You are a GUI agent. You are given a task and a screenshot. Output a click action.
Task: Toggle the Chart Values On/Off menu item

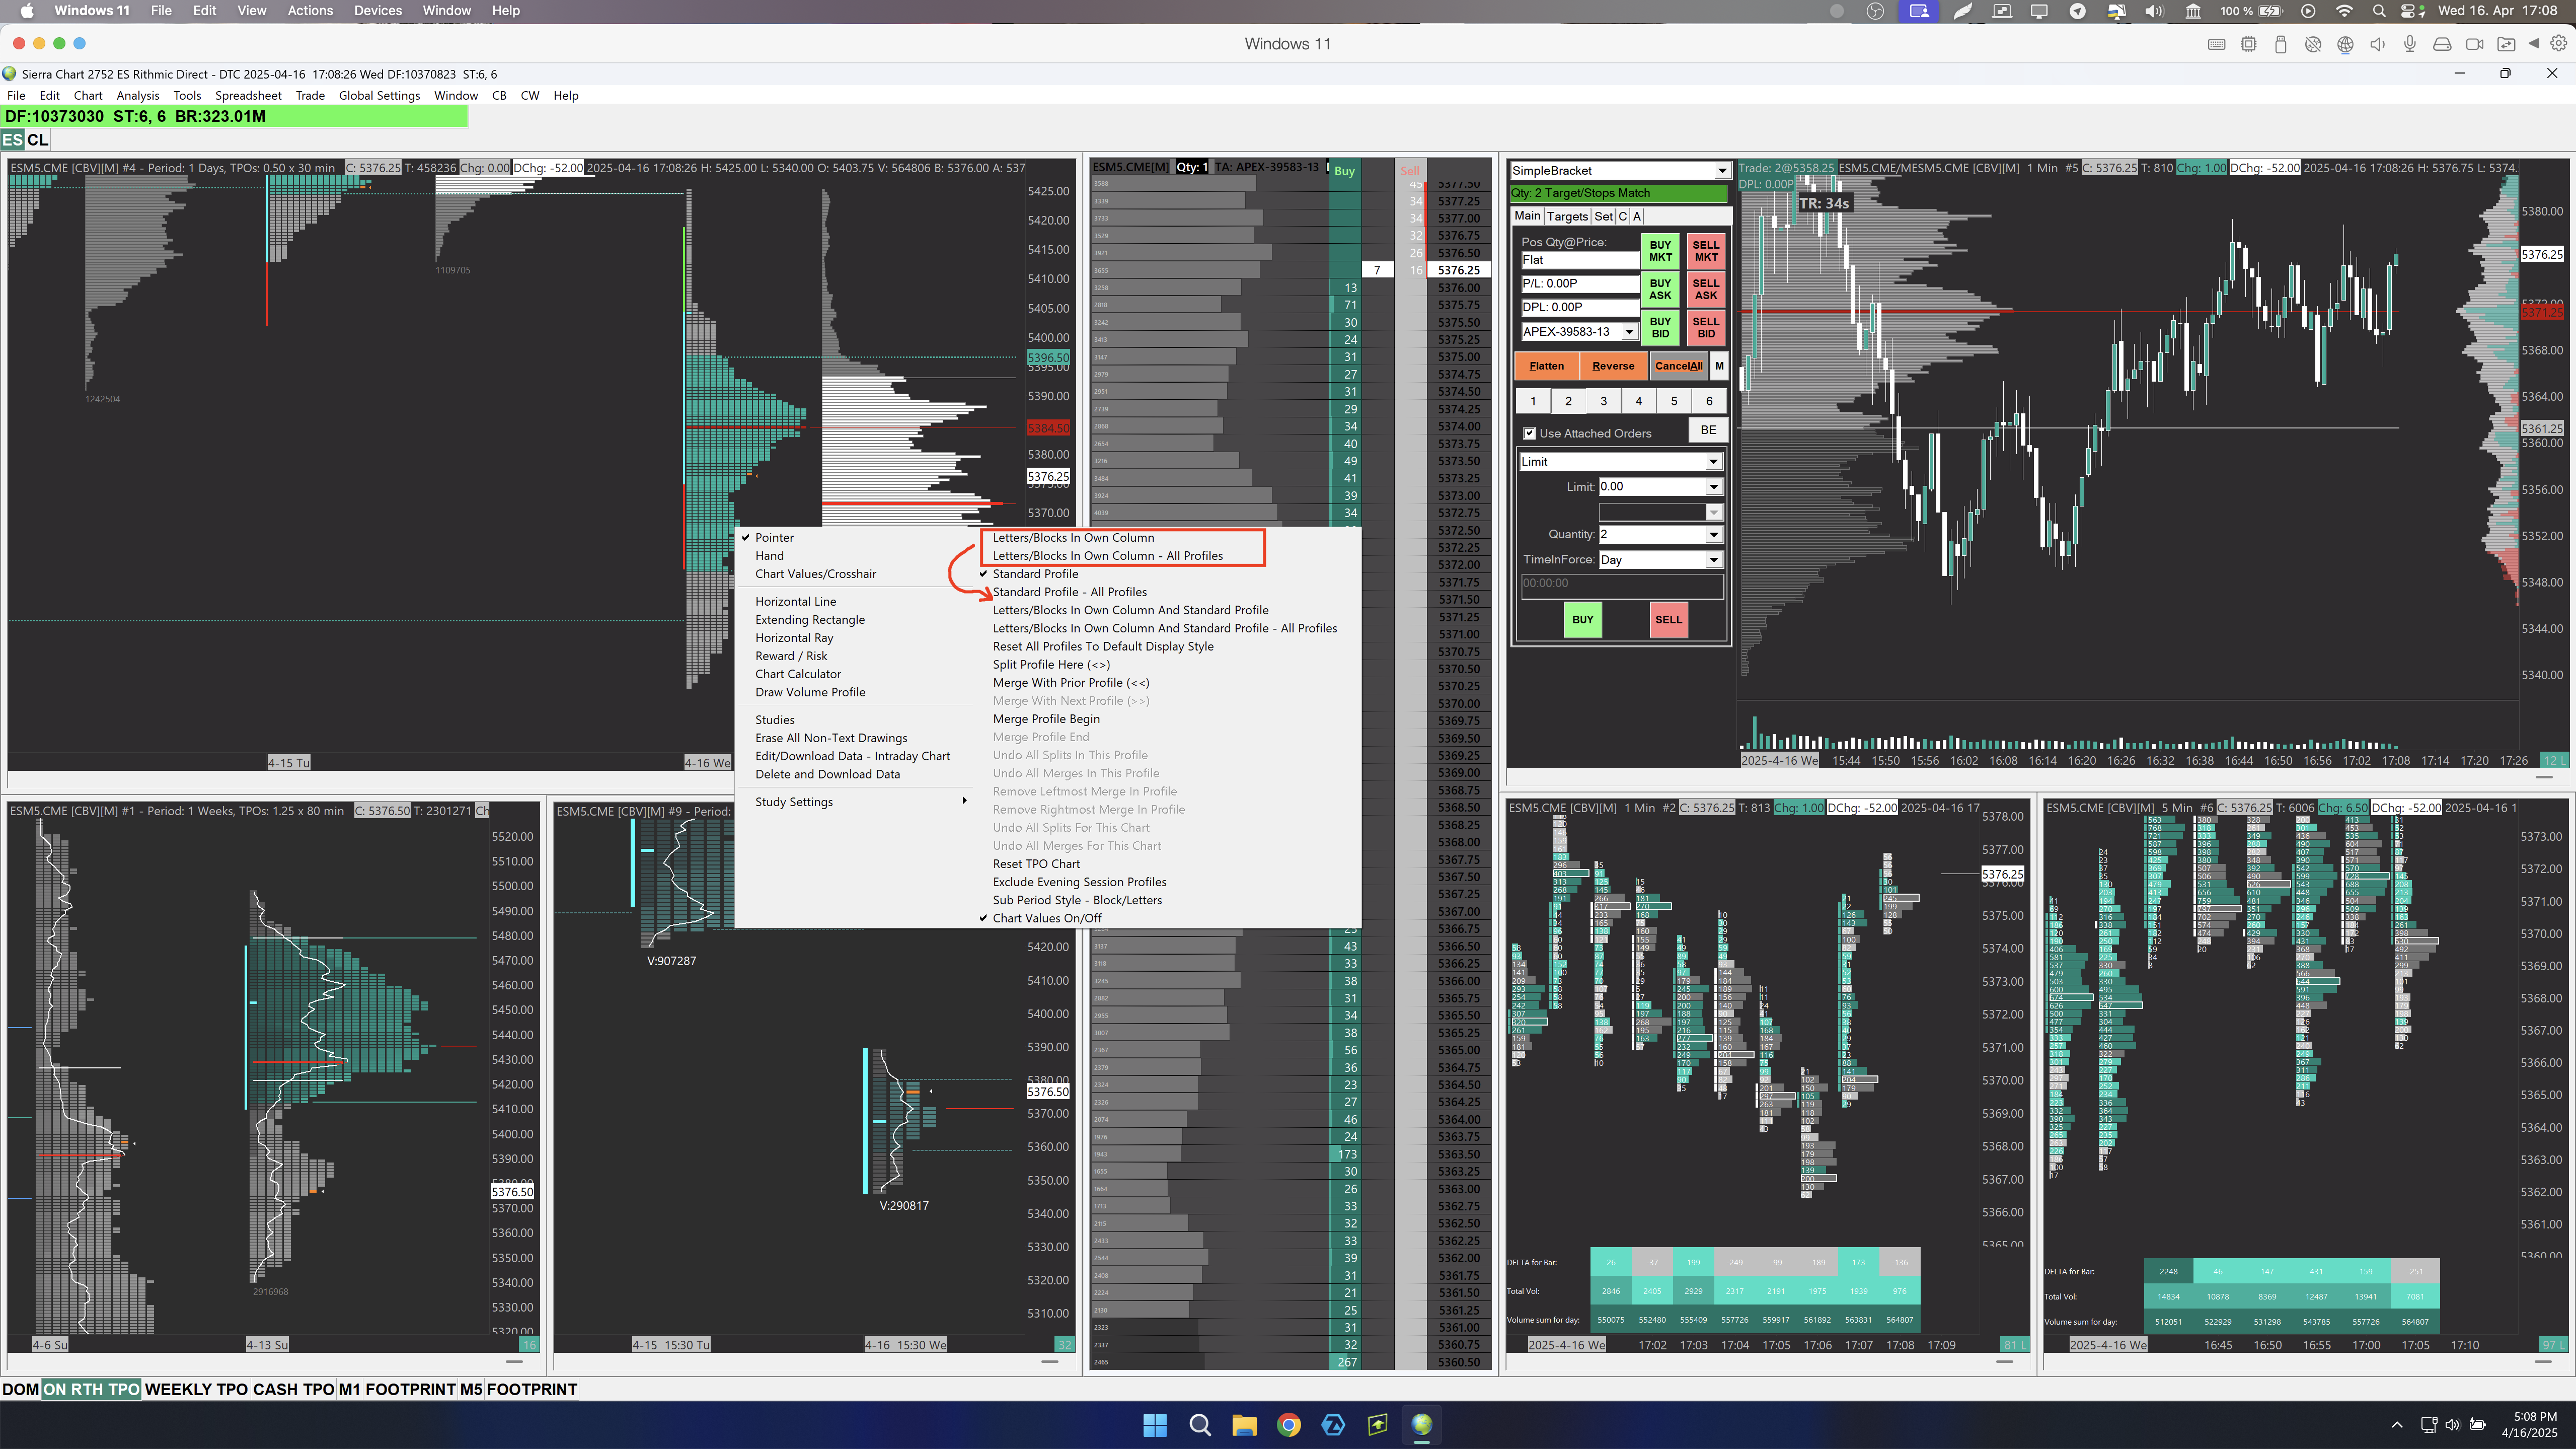(x=1046, y=918)
